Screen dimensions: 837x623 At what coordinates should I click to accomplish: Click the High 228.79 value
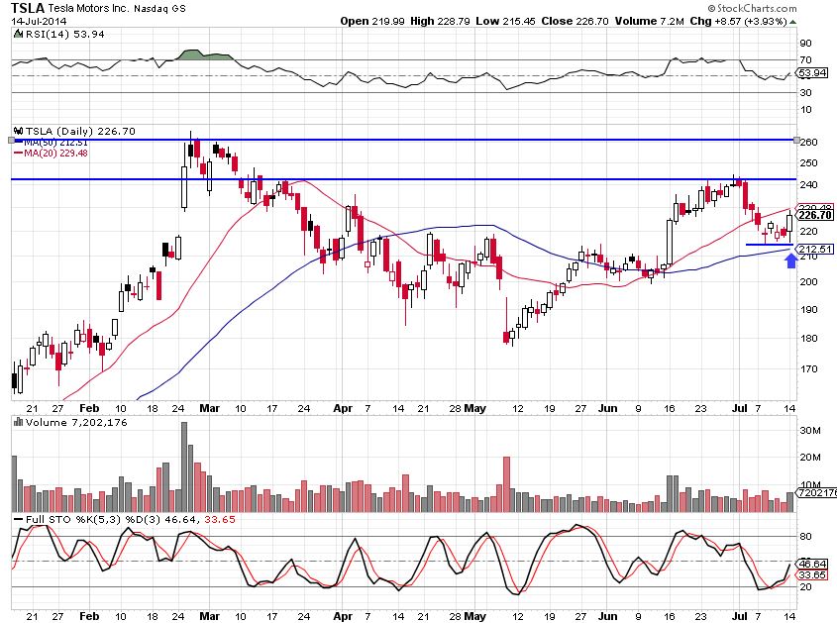click(x=440, y=22)
